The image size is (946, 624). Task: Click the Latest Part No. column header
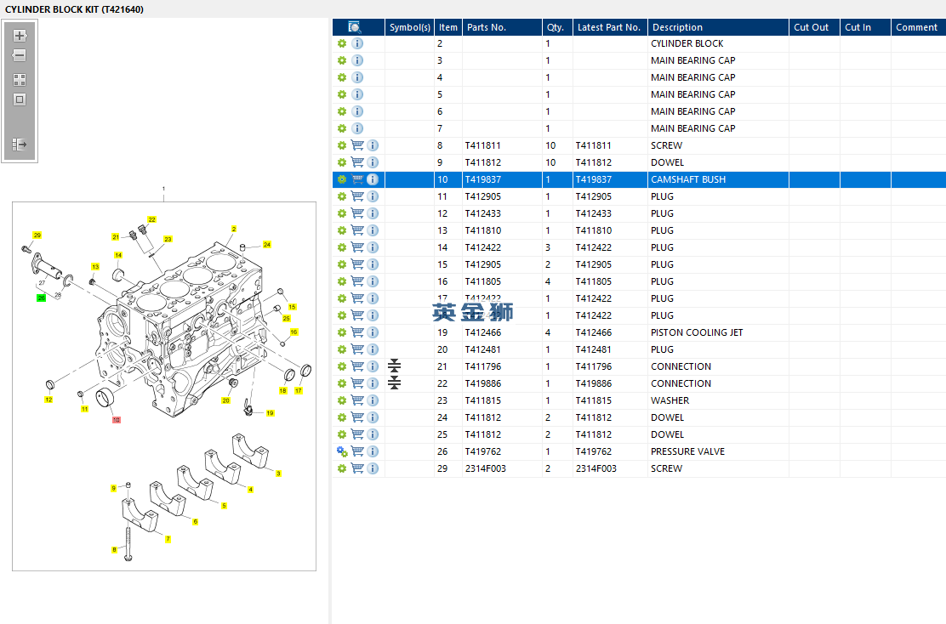click(608, 27)
